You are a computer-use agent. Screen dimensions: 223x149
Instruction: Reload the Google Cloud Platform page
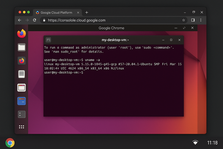point(36,20)
